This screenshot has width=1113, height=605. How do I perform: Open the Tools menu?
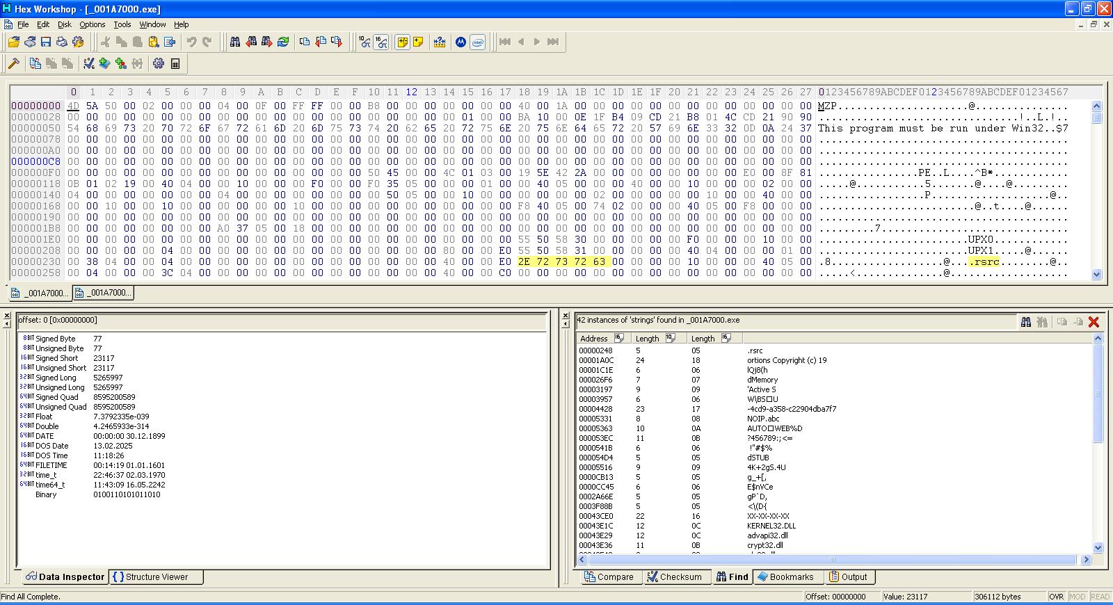pyautogui.click(x=122, y=24)
